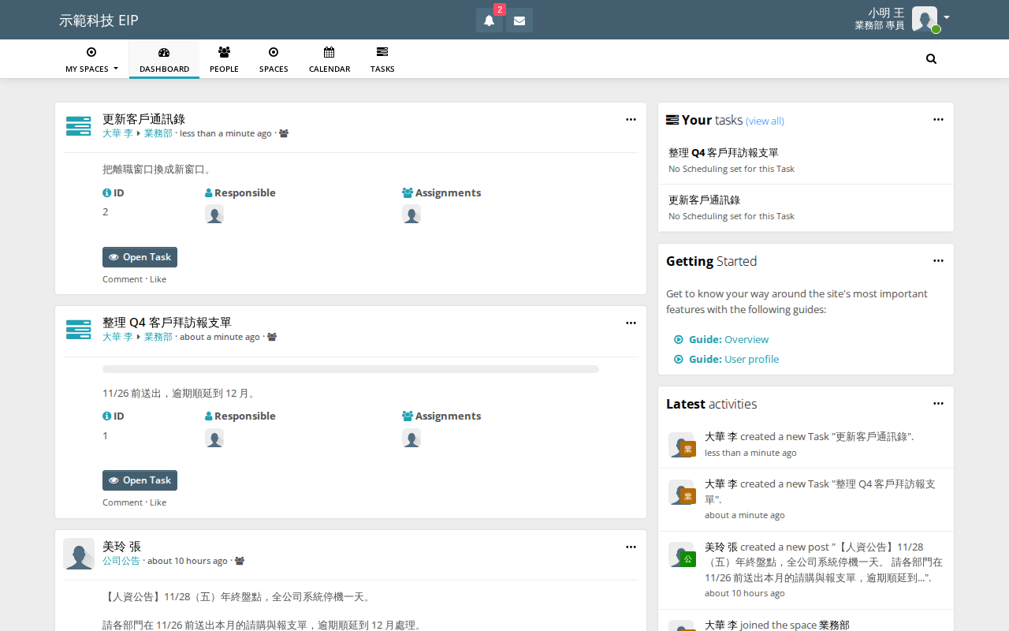
Task: Click Responsible avatar in 更新客戶通訊錄 task
Action: click(x=214, y=215)
